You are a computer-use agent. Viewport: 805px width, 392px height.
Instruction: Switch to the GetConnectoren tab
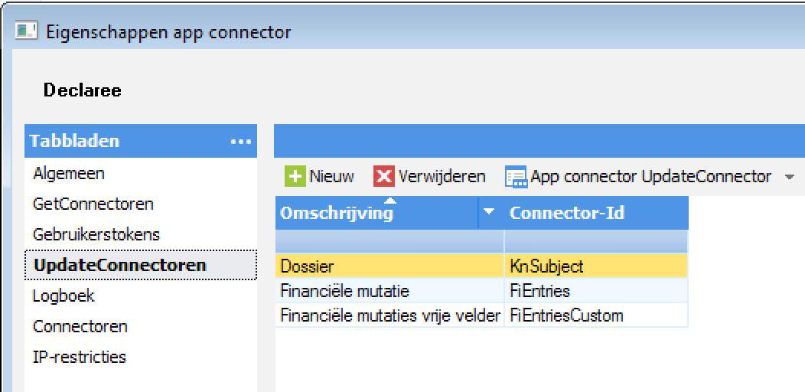coord(93,204)
